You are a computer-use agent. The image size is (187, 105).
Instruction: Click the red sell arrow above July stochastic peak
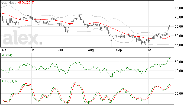tap(75, 81)
